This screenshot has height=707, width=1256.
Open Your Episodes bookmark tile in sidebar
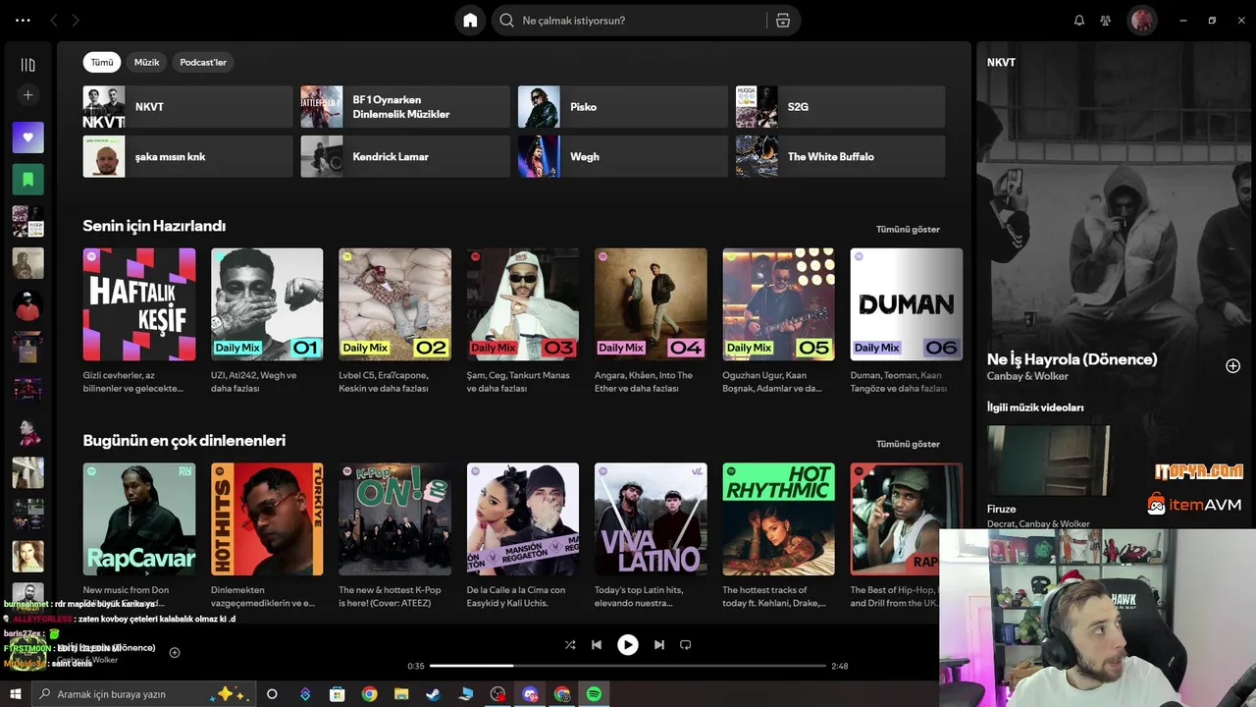coord(27,180)
